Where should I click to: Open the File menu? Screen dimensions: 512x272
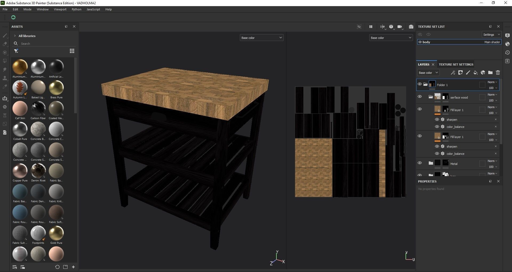tap(5, 9)
